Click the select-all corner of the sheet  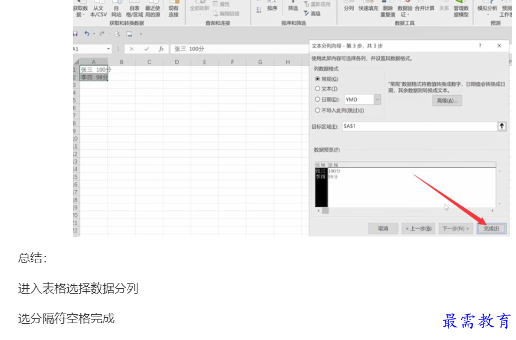point(77,62)
